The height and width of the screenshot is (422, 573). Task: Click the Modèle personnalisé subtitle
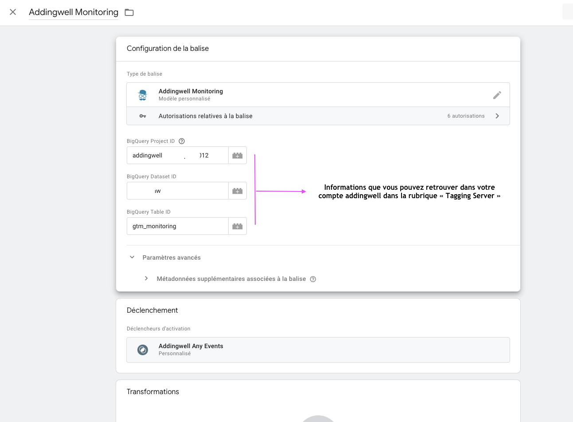[184, 99]
